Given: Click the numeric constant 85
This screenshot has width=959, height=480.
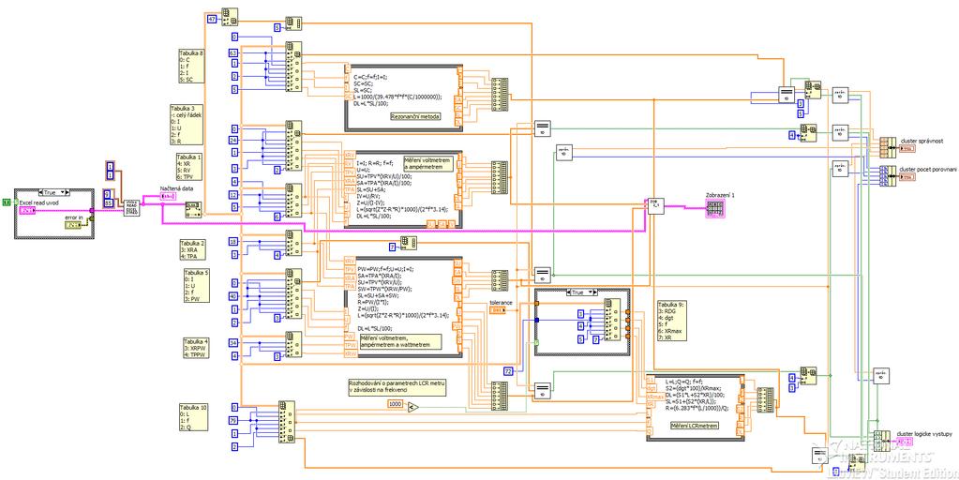Looking at the screenshot, I should 110,202.
